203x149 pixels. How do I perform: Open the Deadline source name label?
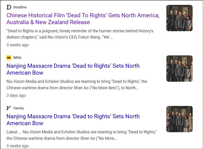pos(20,7)
